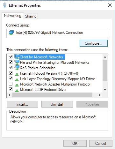Select the QoS Packet Scheduler icon
Viewport: 115px width, 149px height.
point(17,68)
